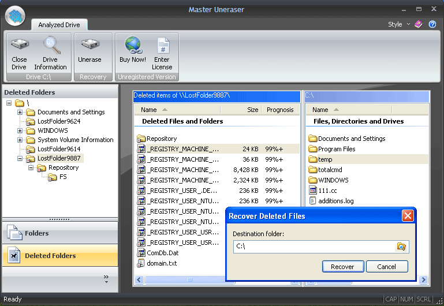Select the 2,324 KB _REGISTRY_MACHINE_ file
Viewport: 444px width, 306px height.
(x=217, y=180)
